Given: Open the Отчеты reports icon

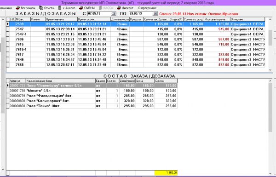Looking at the screenshot, I should click(41, 8).
